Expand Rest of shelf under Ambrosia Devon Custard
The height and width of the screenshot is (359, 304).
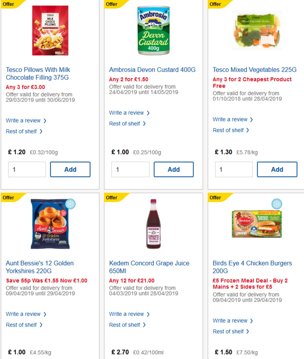point(125,123)
